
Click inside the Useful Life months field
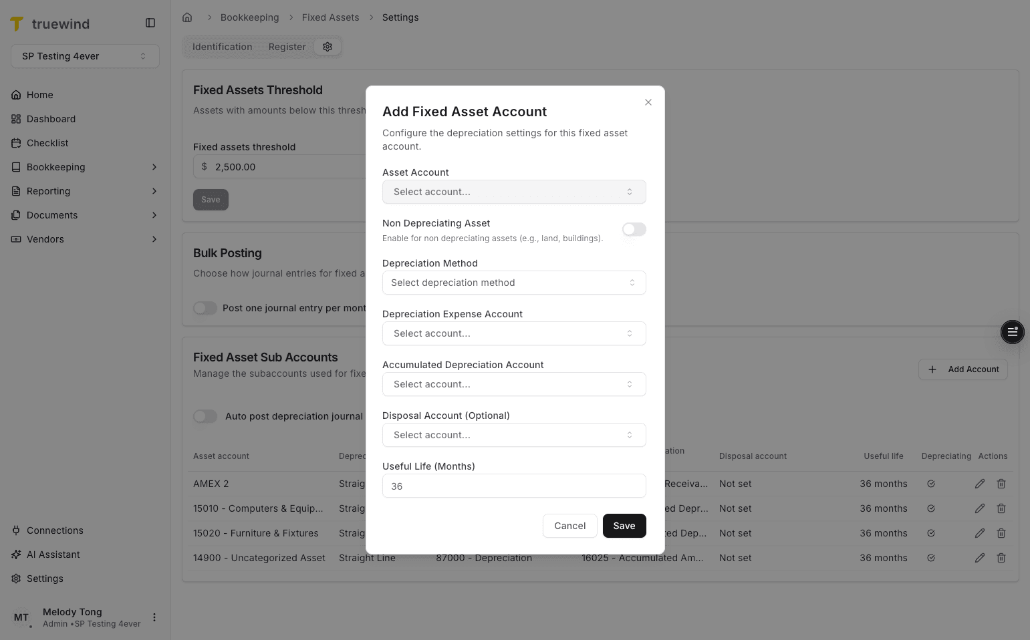click(513, 486)
